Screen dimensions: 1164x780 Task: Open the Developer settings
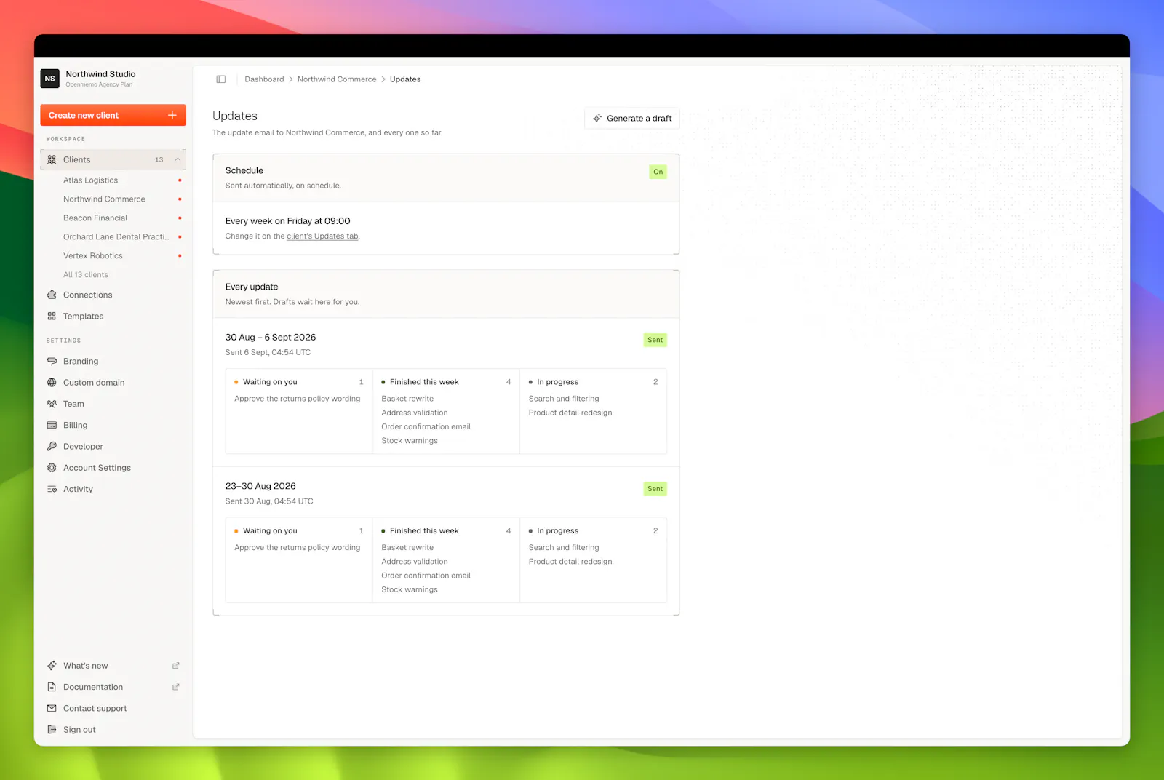pos(113,447)
